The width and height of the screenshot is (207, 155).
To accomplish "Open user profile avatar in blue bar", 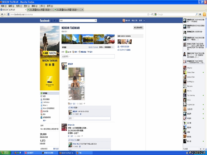I will [x=124, y=20].
